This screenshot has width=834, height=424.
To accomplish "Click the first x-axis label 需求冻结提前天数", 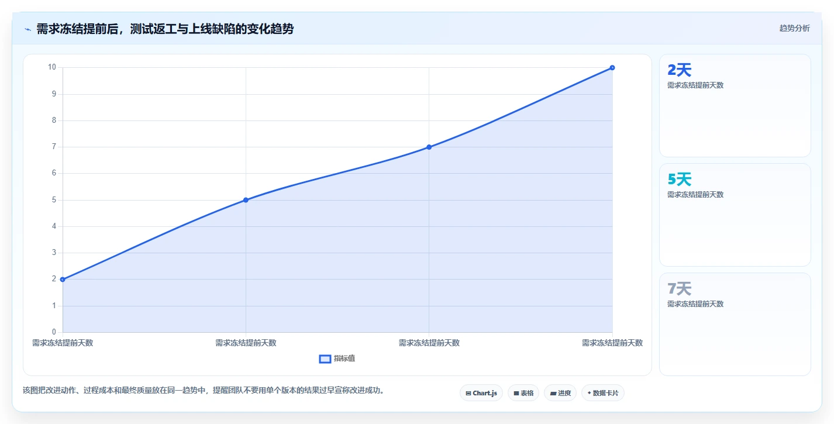I will coord(63,343).
